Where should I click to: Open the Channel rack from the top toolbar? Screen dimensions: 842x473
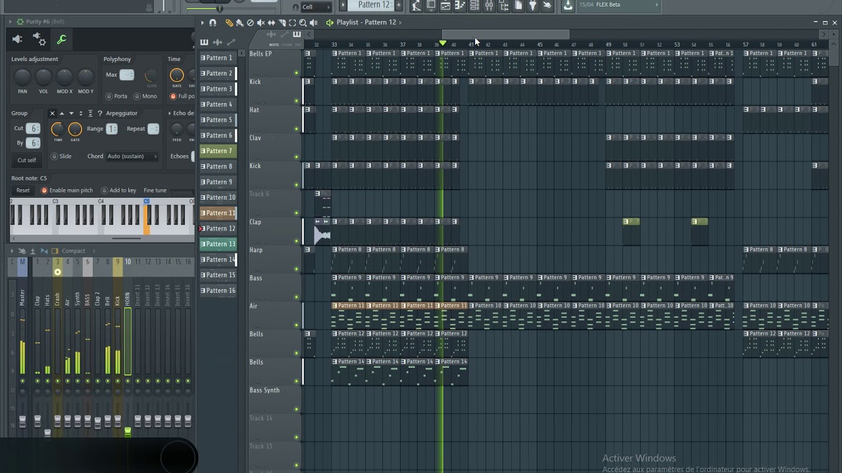click(x=474, y=6)
